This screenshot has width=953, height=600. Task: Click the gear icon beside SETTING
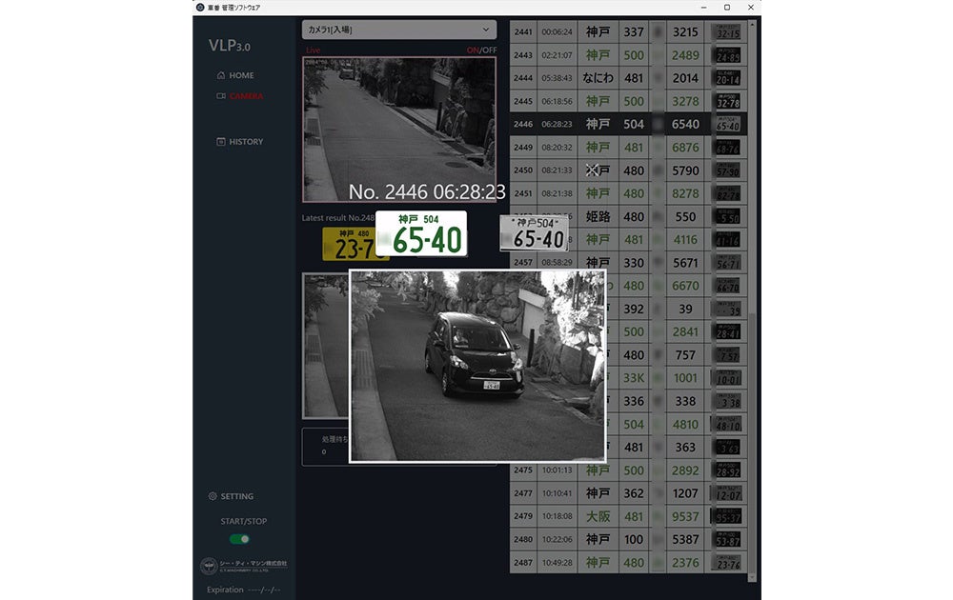pyautogui.click(x=213, y=496)
